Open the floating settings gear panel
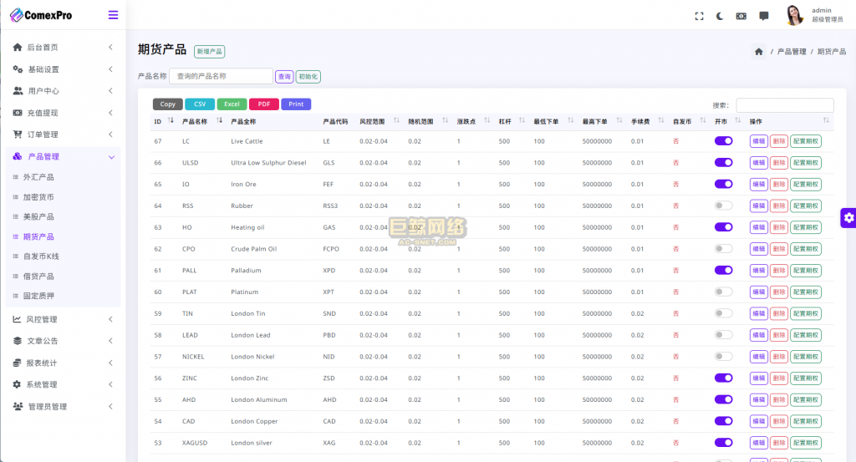Viewport: 856px width, 462px height. pos(848,218)
